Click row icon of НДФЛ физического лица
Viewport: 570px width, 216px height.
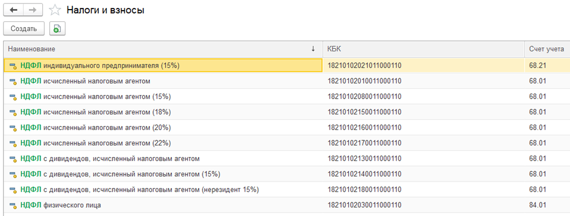(x=13, y=205)
